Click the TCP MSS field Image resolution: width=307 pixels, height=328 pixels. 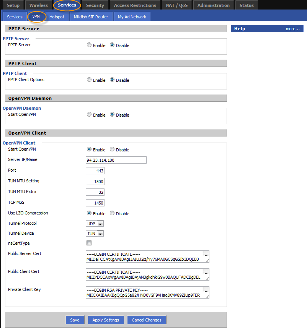95,203
